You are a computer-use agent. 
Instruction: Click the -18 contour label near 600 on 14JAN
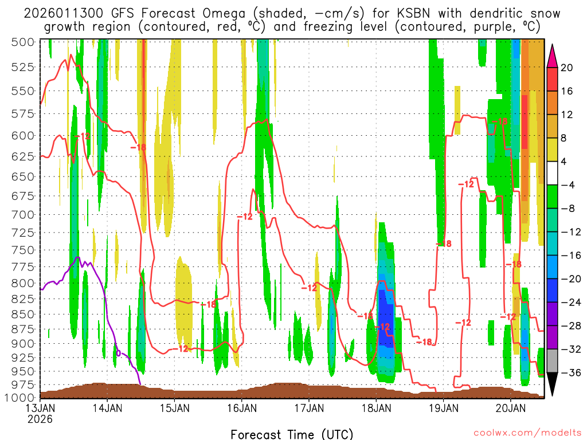(138, 147)
